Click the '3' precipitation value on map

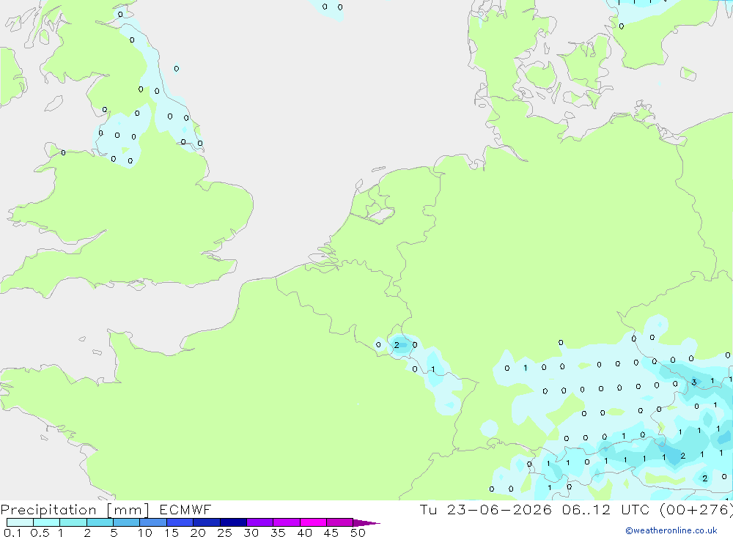694,382
